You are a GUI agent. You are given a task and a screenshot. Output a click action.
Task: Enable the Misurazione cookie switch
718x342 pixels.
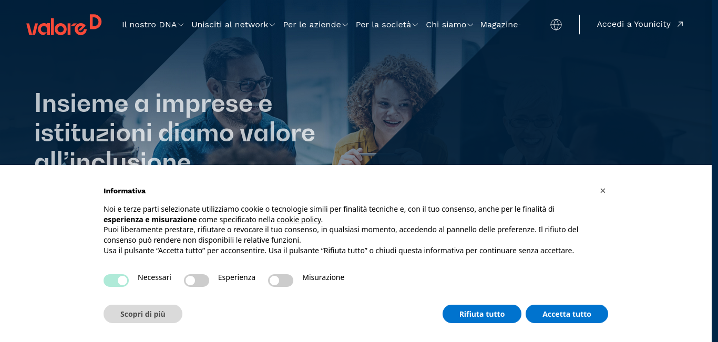click(x=281, y=281)
